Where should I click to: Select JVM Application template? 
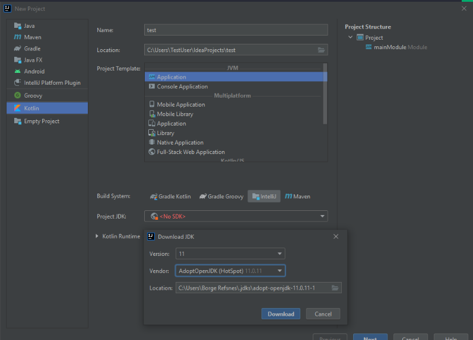[234, 77]
